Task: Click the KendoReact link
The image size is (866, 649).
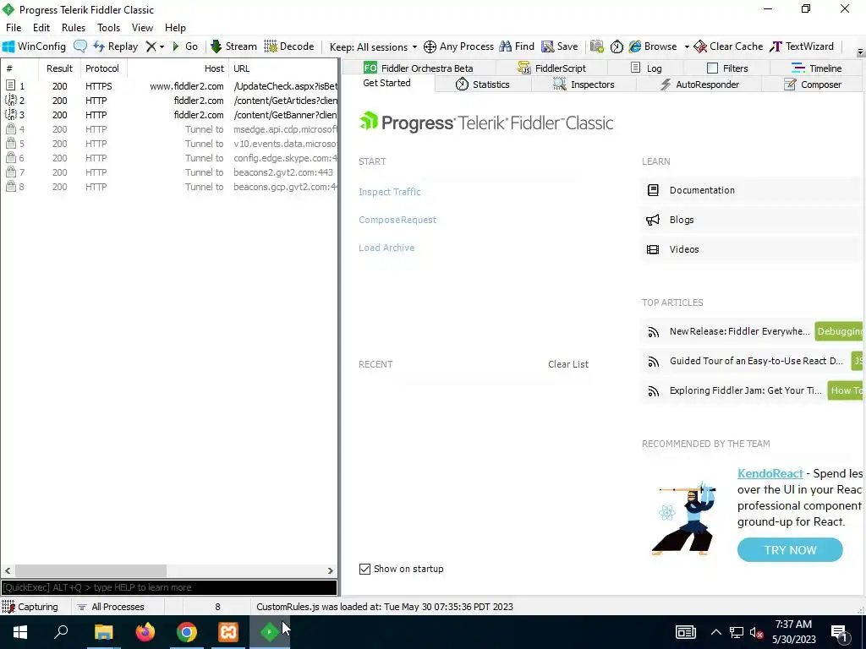Action: [770, 473]
